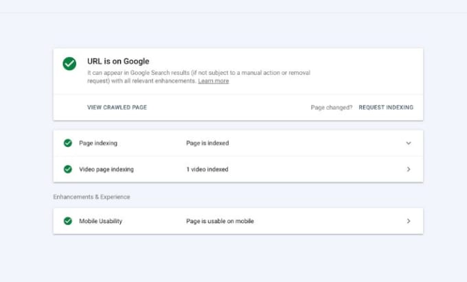Open Video page indexing details via right chevron
The height and width of the screenshot is (282, 467).
409,169
